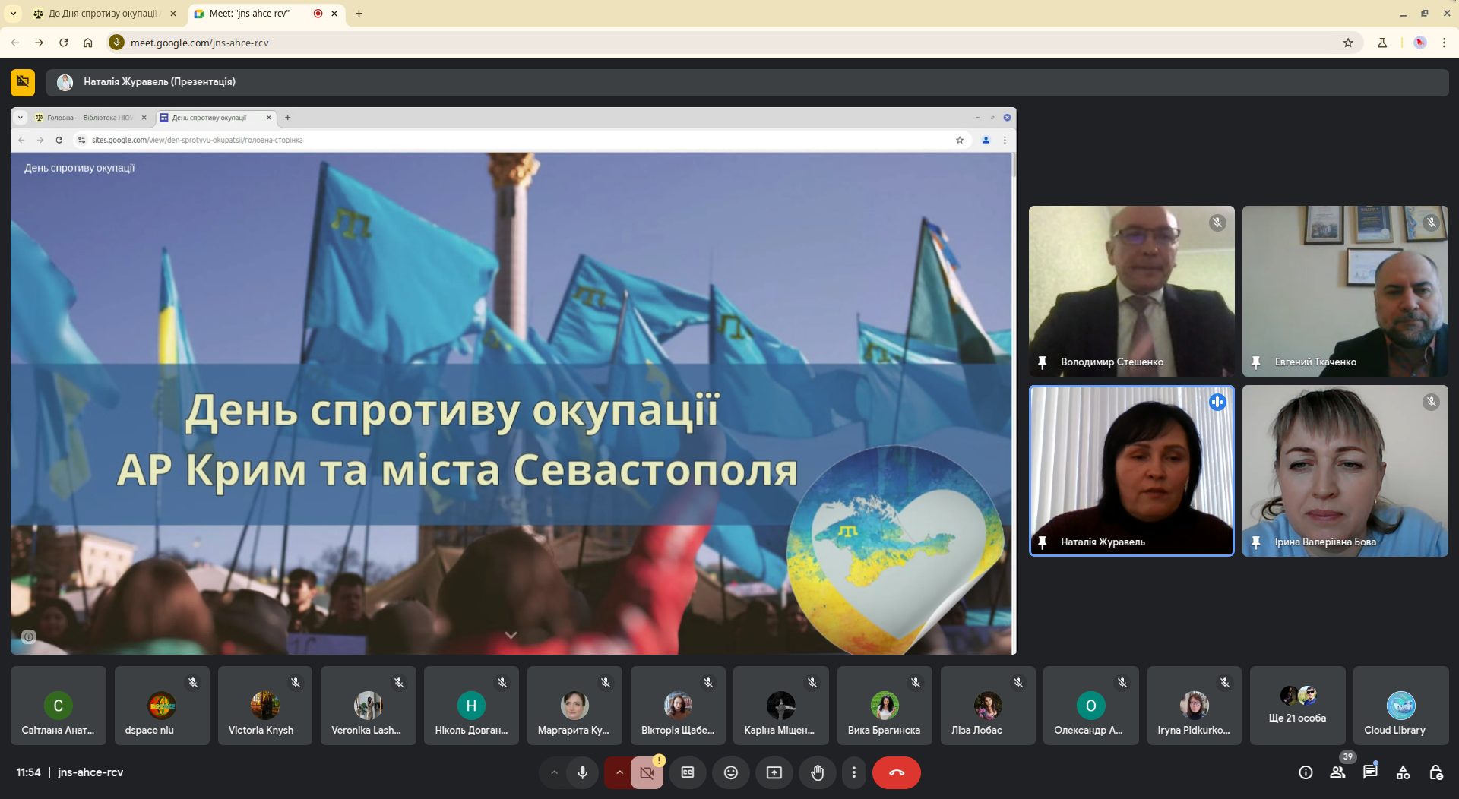Select the Meet "jns-ahce-rcv" browser tab
This screenshot has height=799, width=1459.
251,14
